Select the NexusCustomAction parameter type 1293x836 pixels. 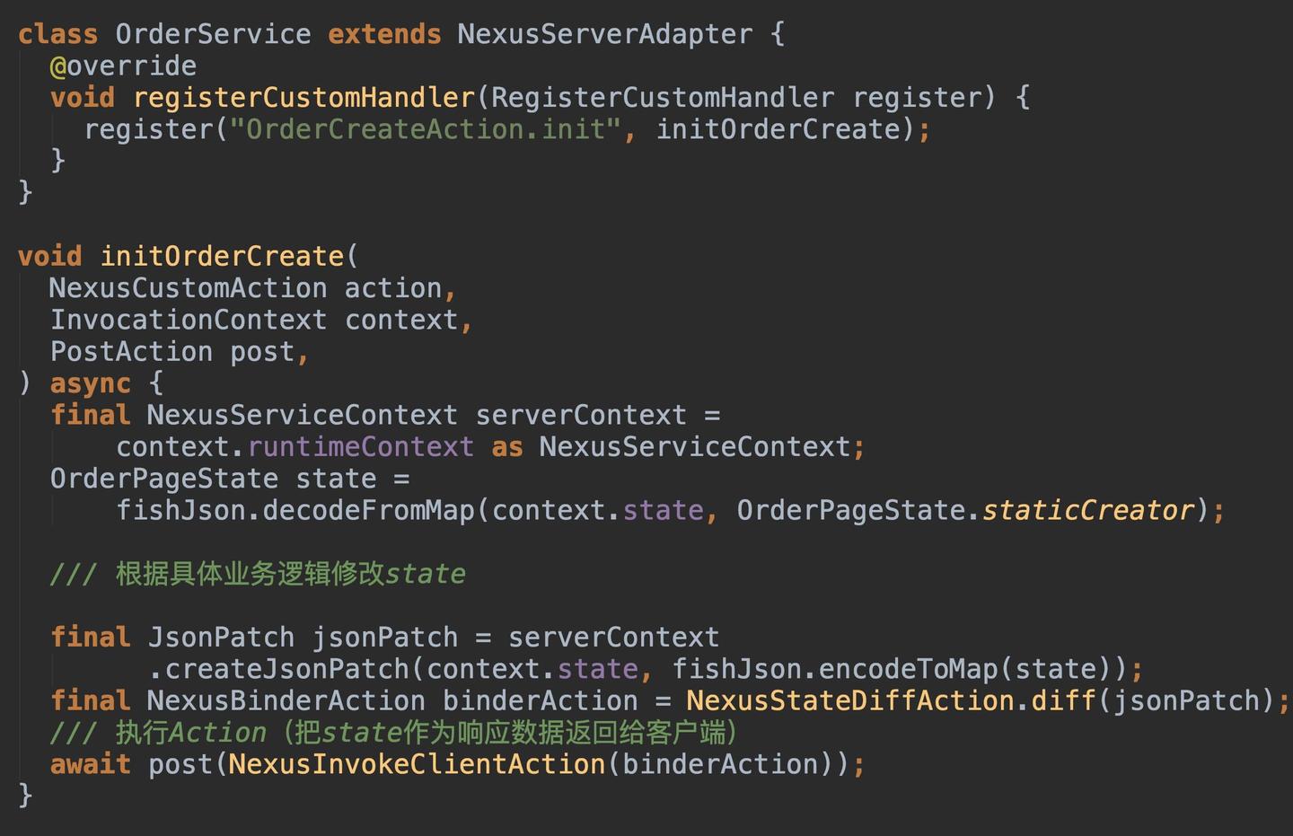[184, 287]
